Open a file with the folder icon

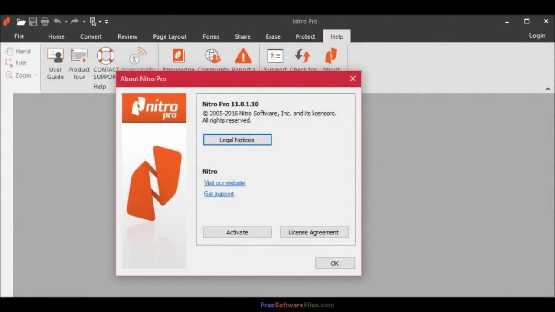tap(21, 22)
